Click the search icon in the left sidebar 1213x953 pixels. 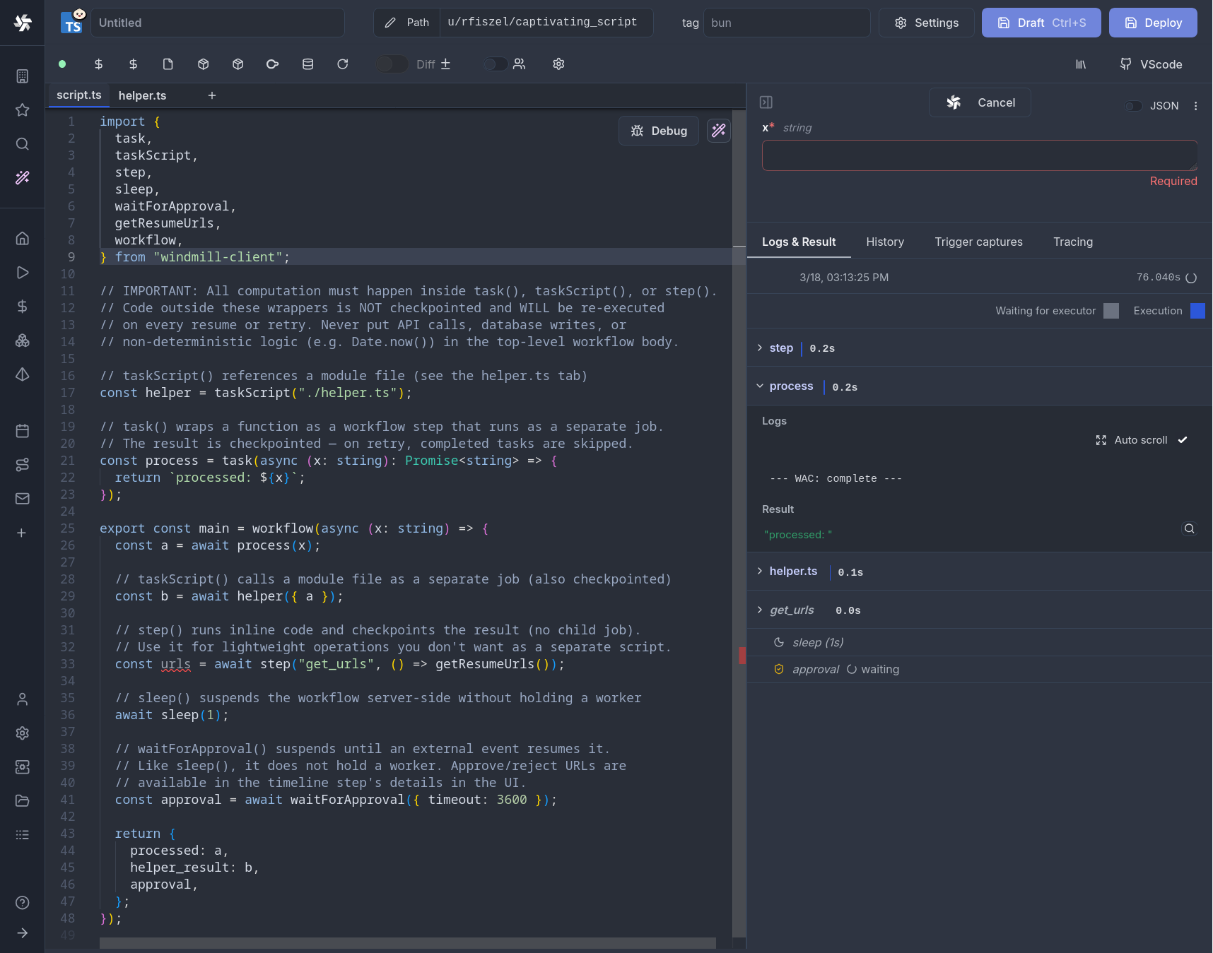tap(22, 144)
